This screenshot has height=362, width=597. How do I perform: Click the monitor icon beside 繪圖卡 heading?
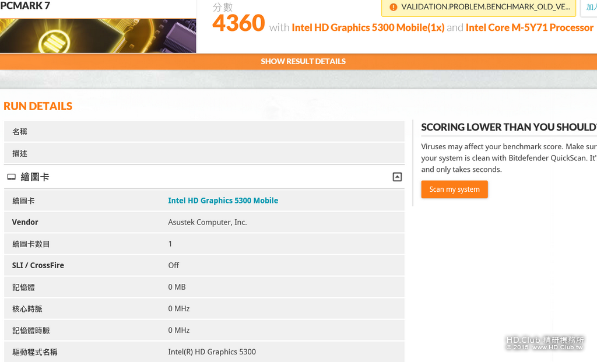pos(12,177)
